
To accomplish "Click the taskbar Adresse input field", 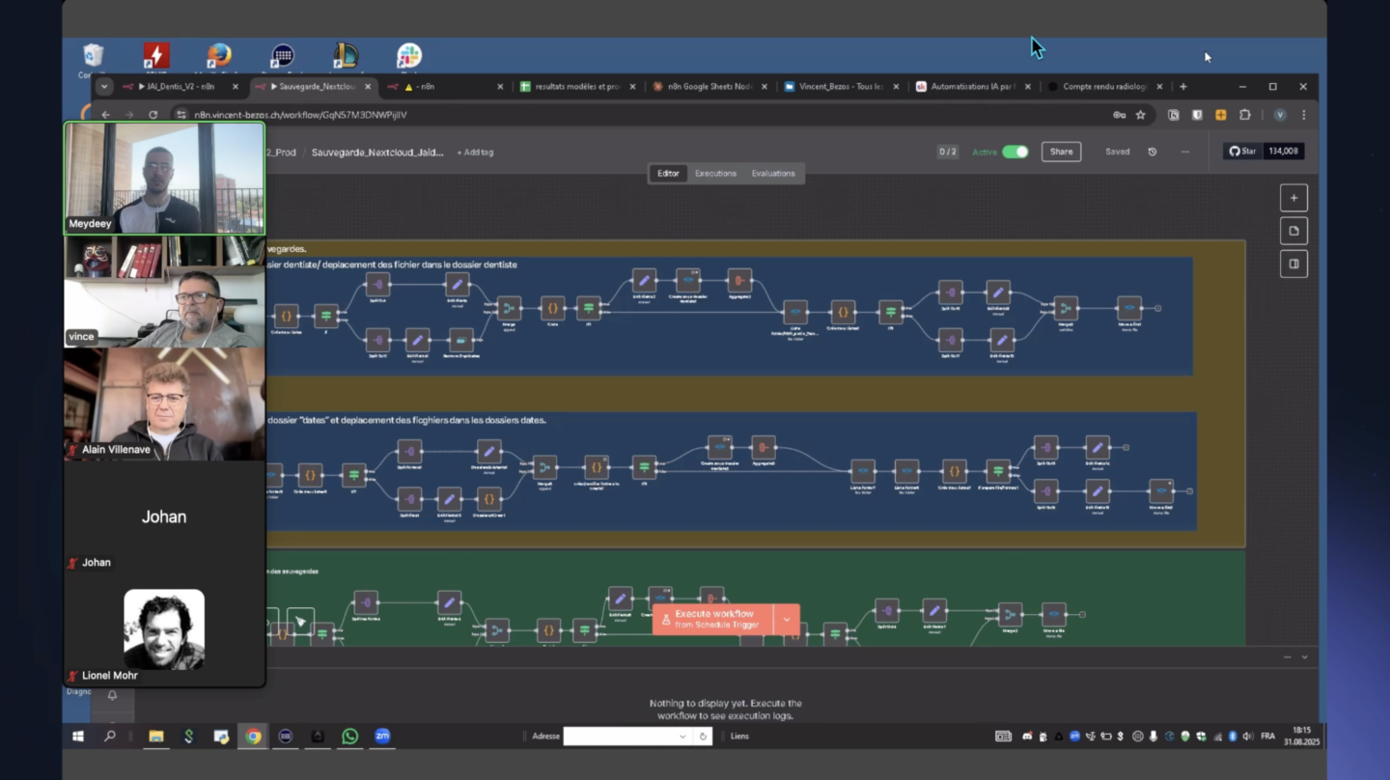I will [x=626, y=737].
